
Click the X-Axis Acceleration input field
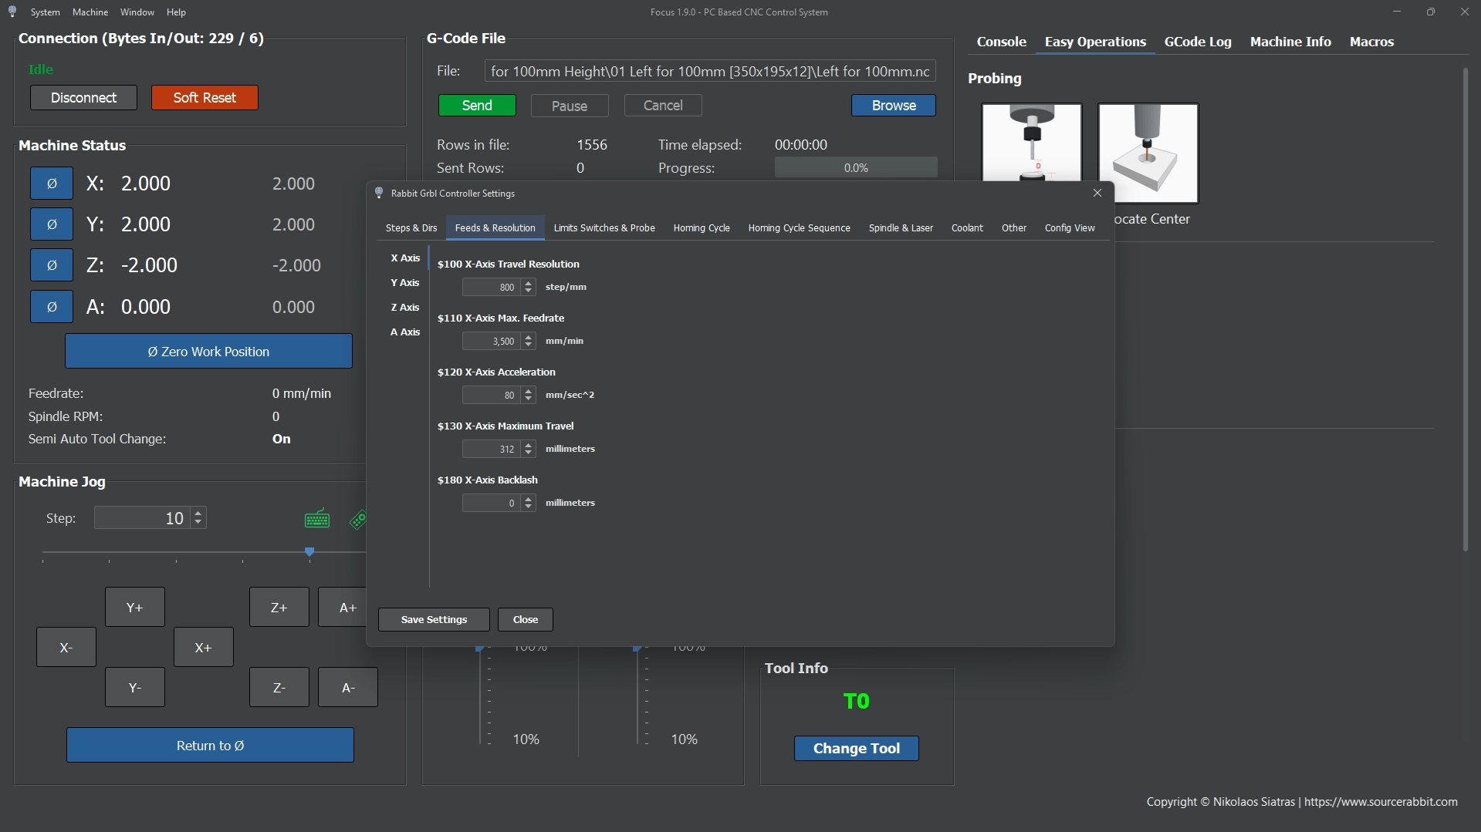pos(491,396)
